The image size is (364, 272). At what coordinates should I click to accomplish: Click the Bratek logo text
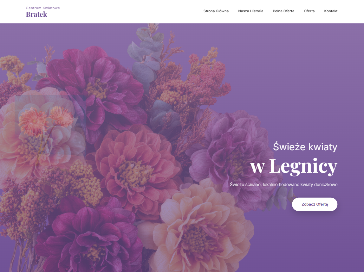pyautogui.click(x=36, y=14)
